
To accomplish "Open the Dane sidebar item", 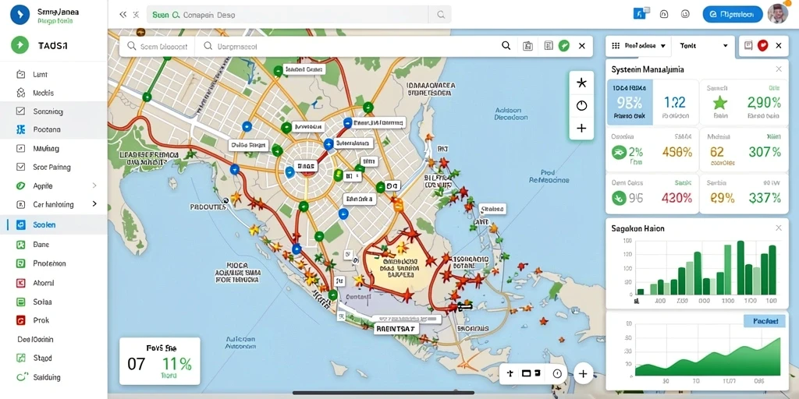I will coord(54,244).
